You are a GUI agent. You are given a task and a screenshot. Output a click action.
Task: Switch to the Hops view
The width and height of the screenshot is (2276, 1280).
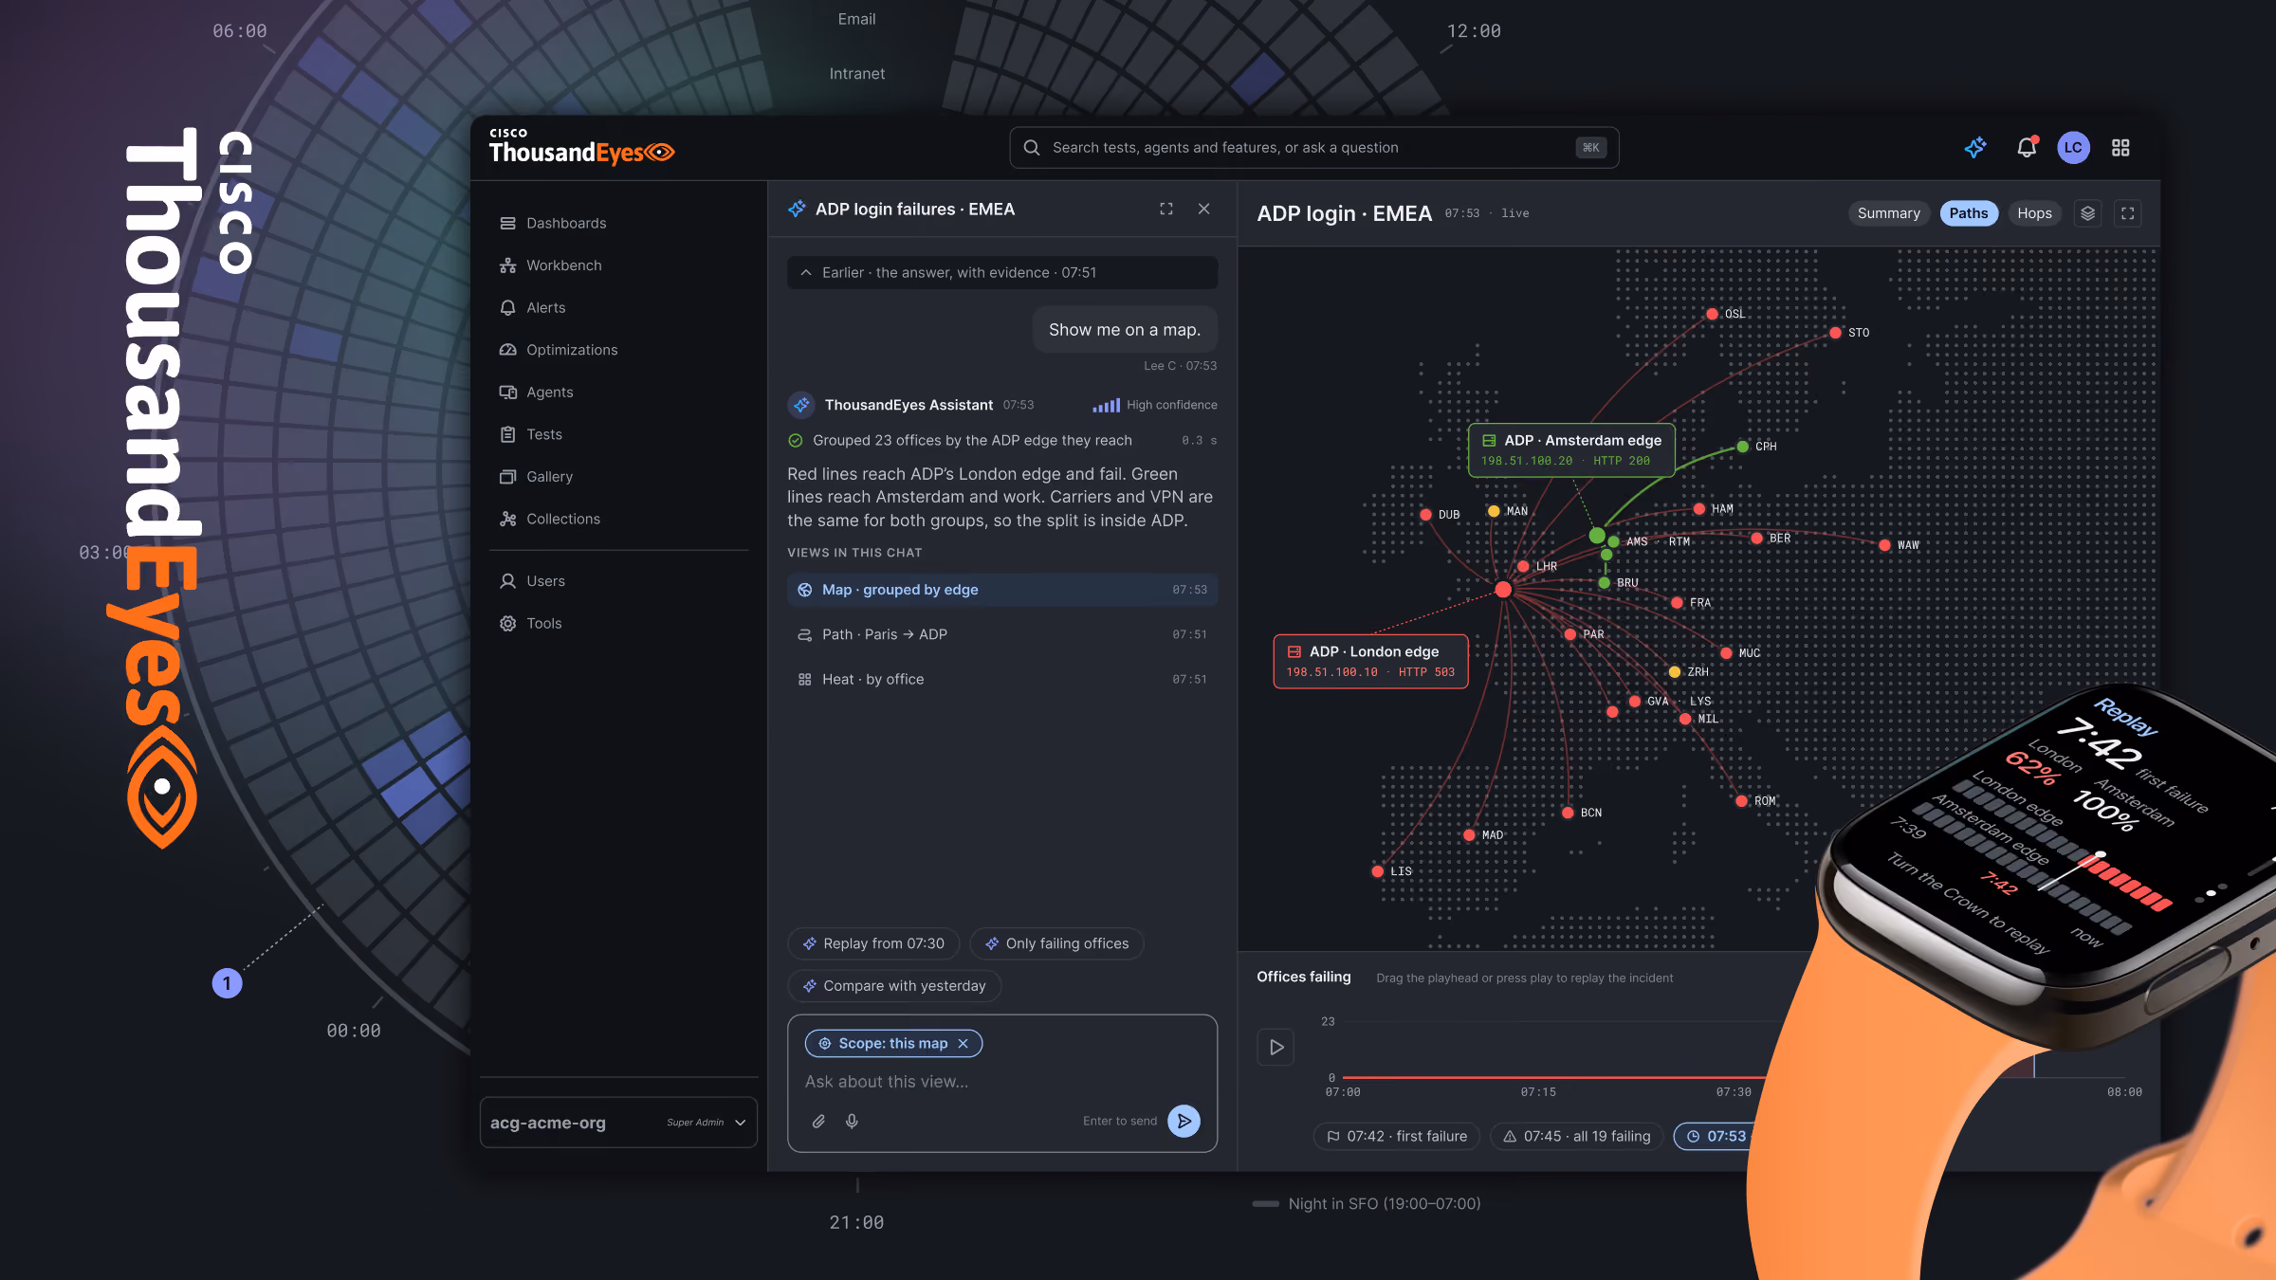coord(2034,213)
